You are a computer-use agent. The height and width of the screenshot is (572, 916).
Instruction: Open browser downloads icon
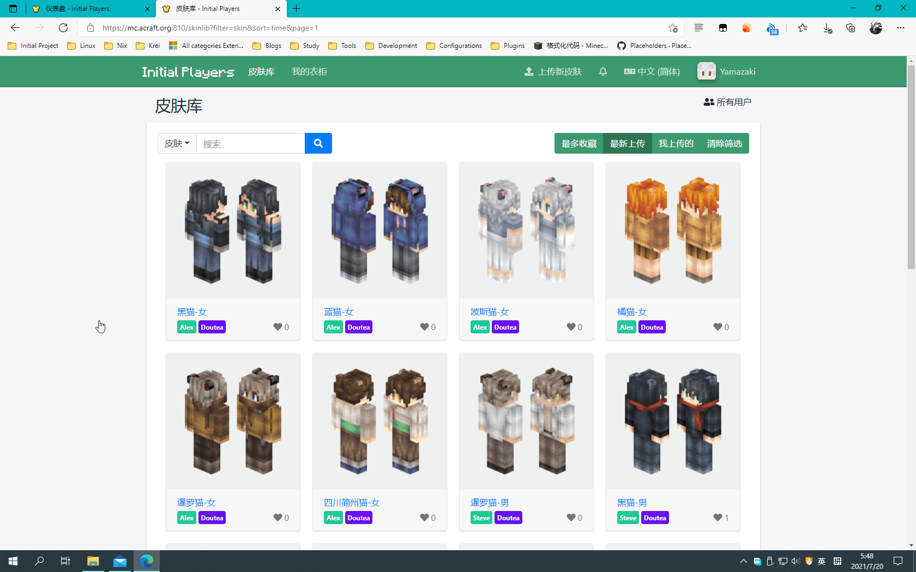click(827, 28)
